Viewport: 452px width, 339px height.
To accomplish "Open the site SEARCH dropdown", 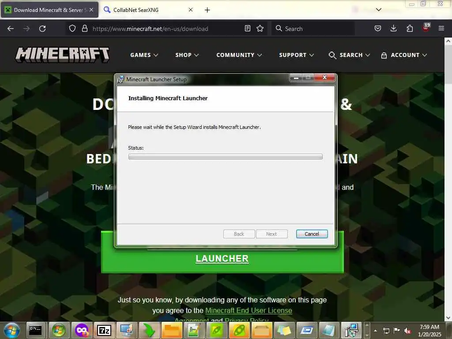I will tap(349, 55).
